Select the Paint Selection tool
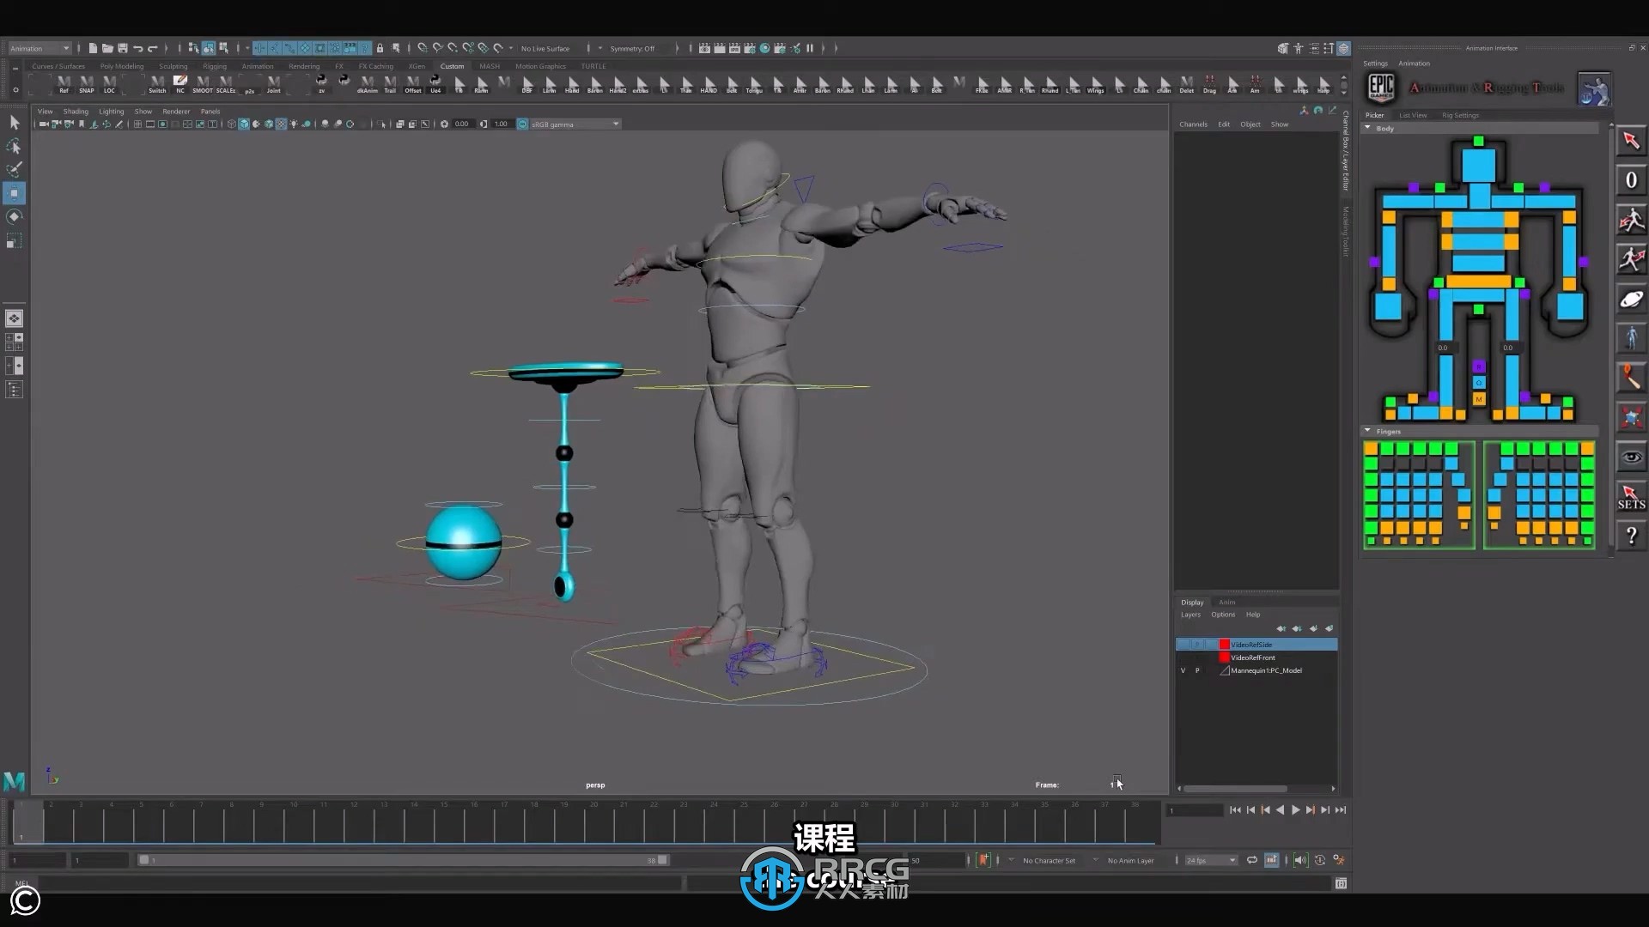The image size is (1649, 927). tap(14, 169)
